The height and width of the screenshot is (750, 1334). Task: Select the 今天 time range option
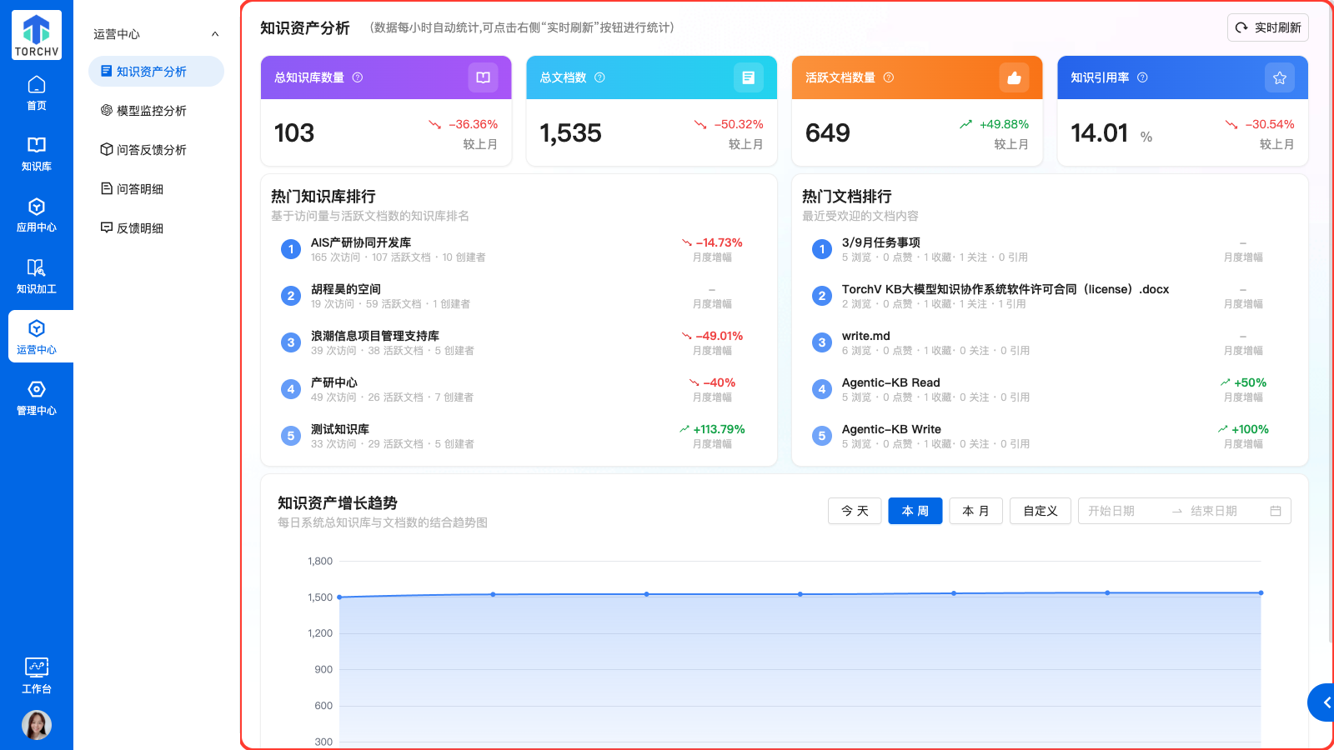(855, 511)
